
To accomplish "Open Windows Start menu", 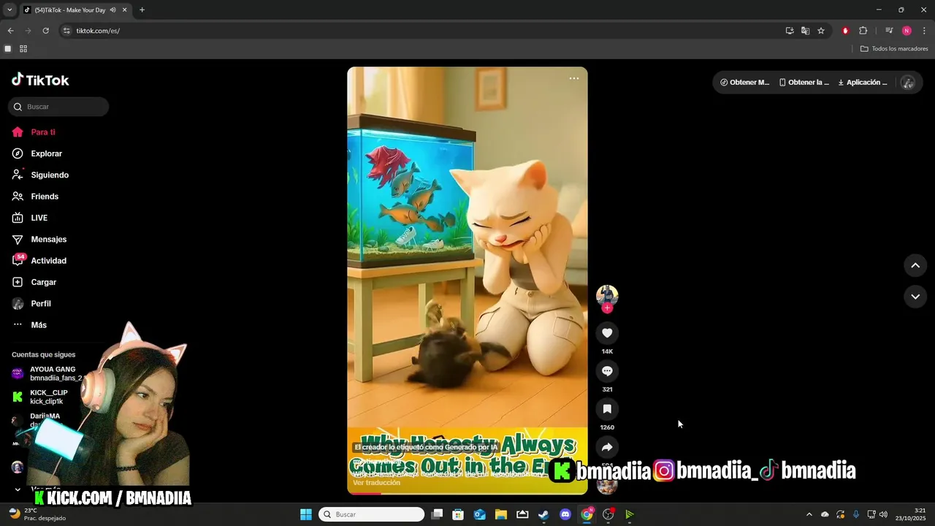I will pos(306,514).
